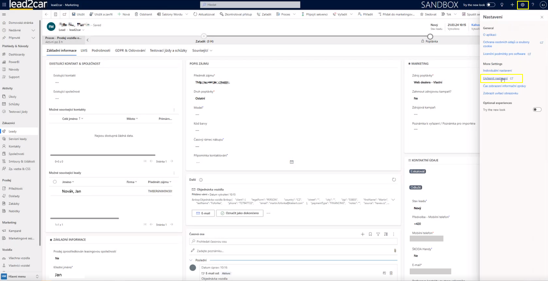The height and width of the screenshot is (281, 548).
Task: Switch to the GDPR & Oslovování tab
Action: pyautogui.click(x=130, y=50)
